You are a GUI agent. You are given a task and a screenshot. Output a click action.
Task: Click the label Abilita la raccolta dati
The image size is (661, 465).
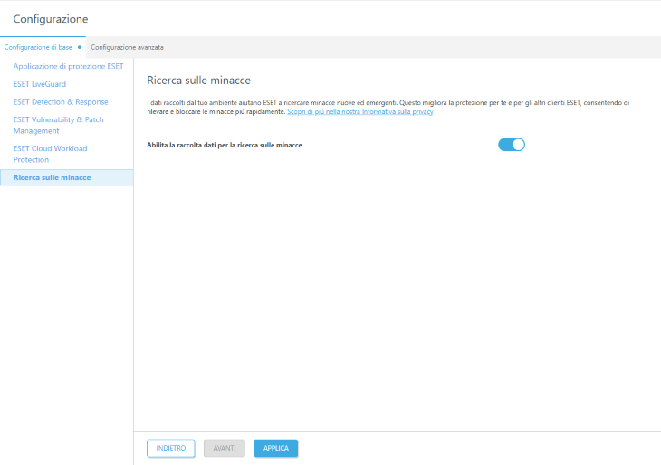click(225, 145)
